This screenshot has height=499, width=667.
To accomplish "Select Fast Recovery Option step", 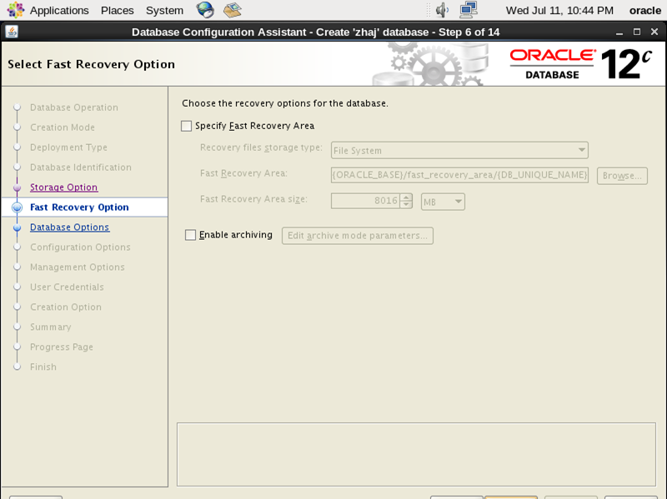I will click(x=79, y=207).
